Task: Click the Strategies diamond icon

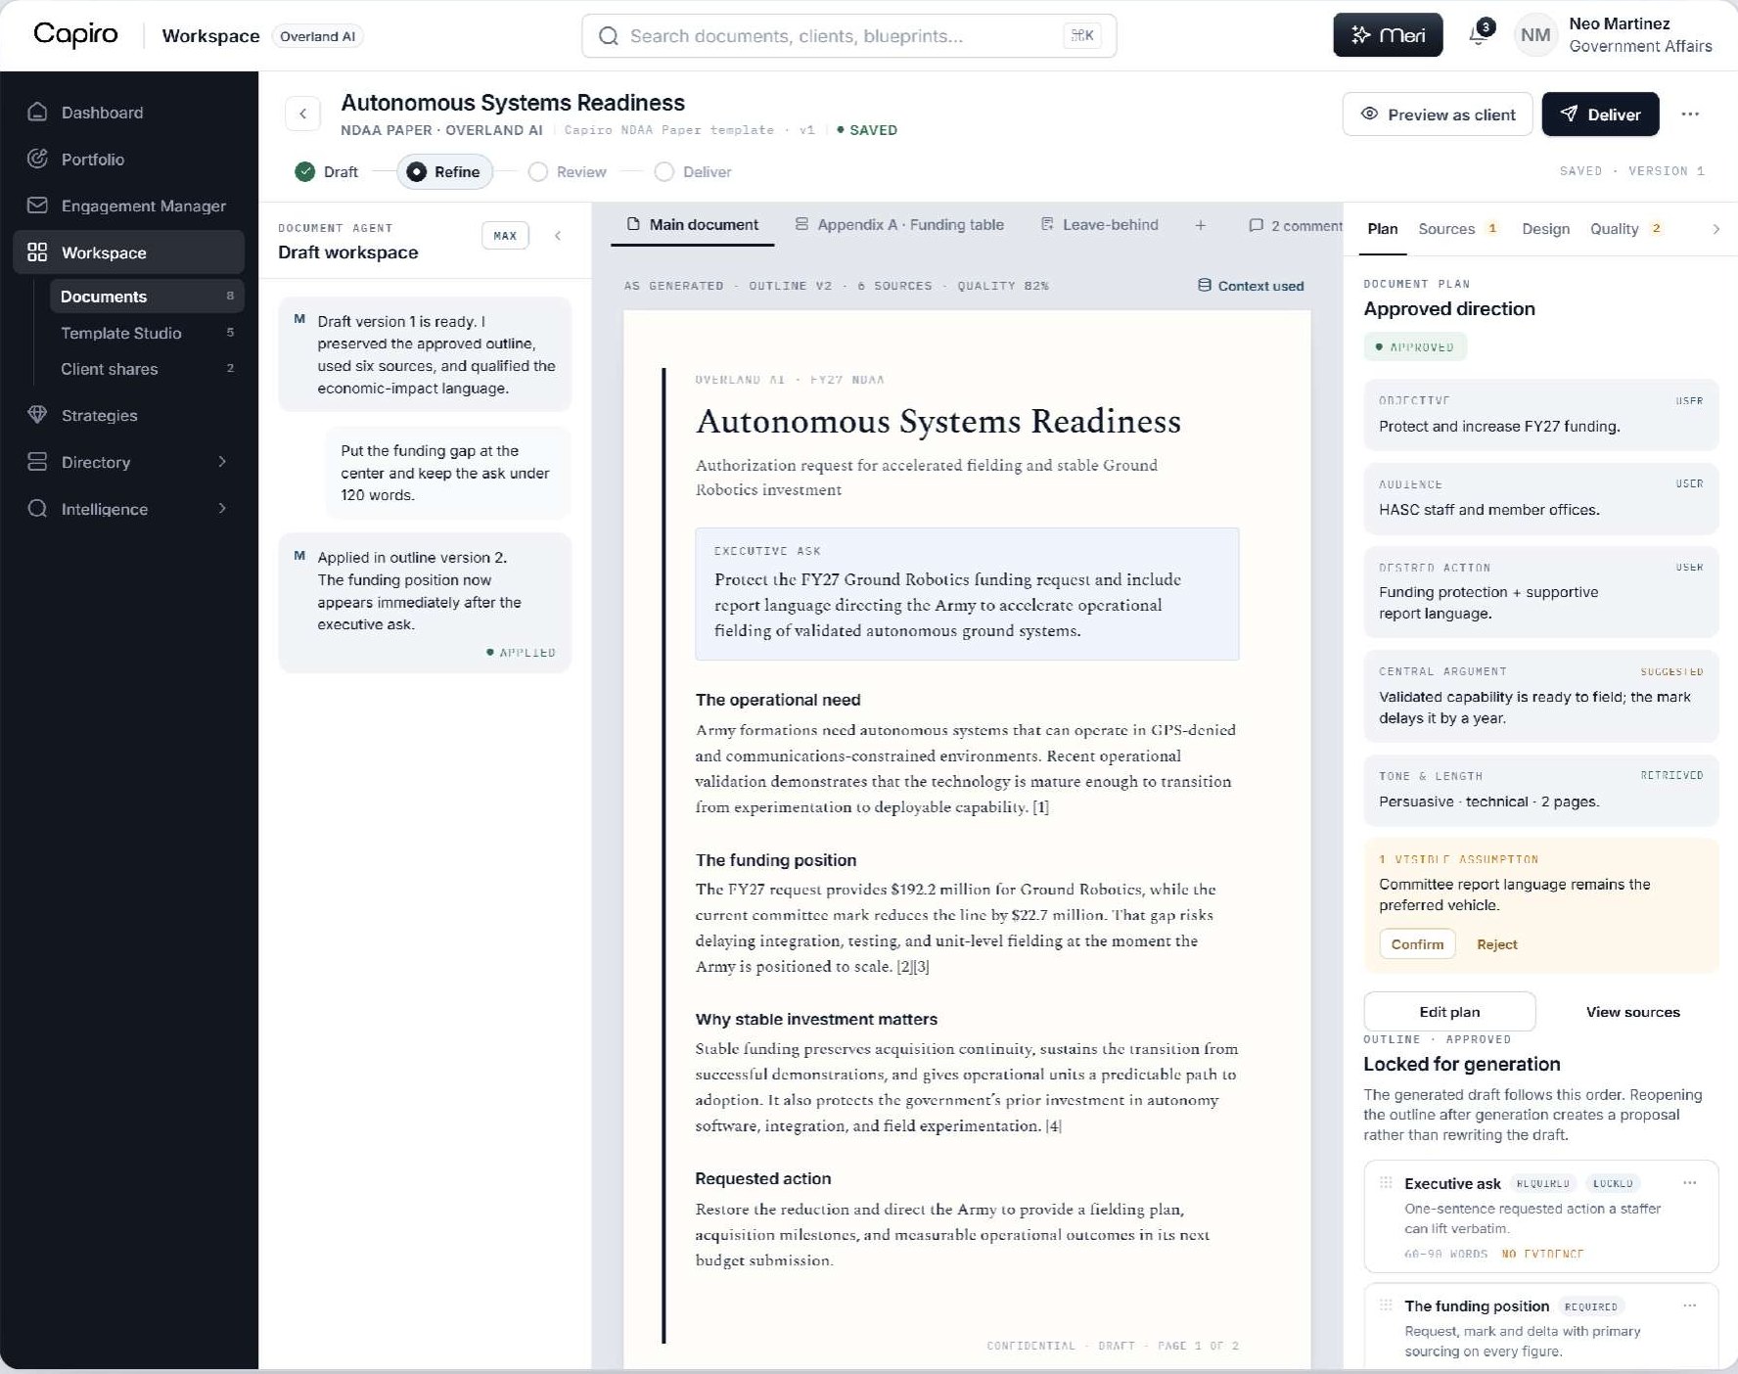Action: [x=37, y=415]
